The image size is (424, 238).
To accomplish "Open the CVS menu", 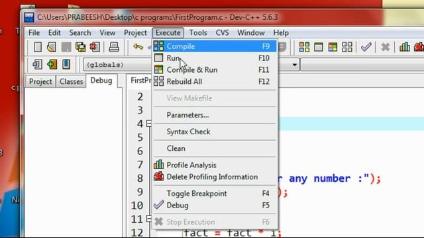I will [222, 32].
